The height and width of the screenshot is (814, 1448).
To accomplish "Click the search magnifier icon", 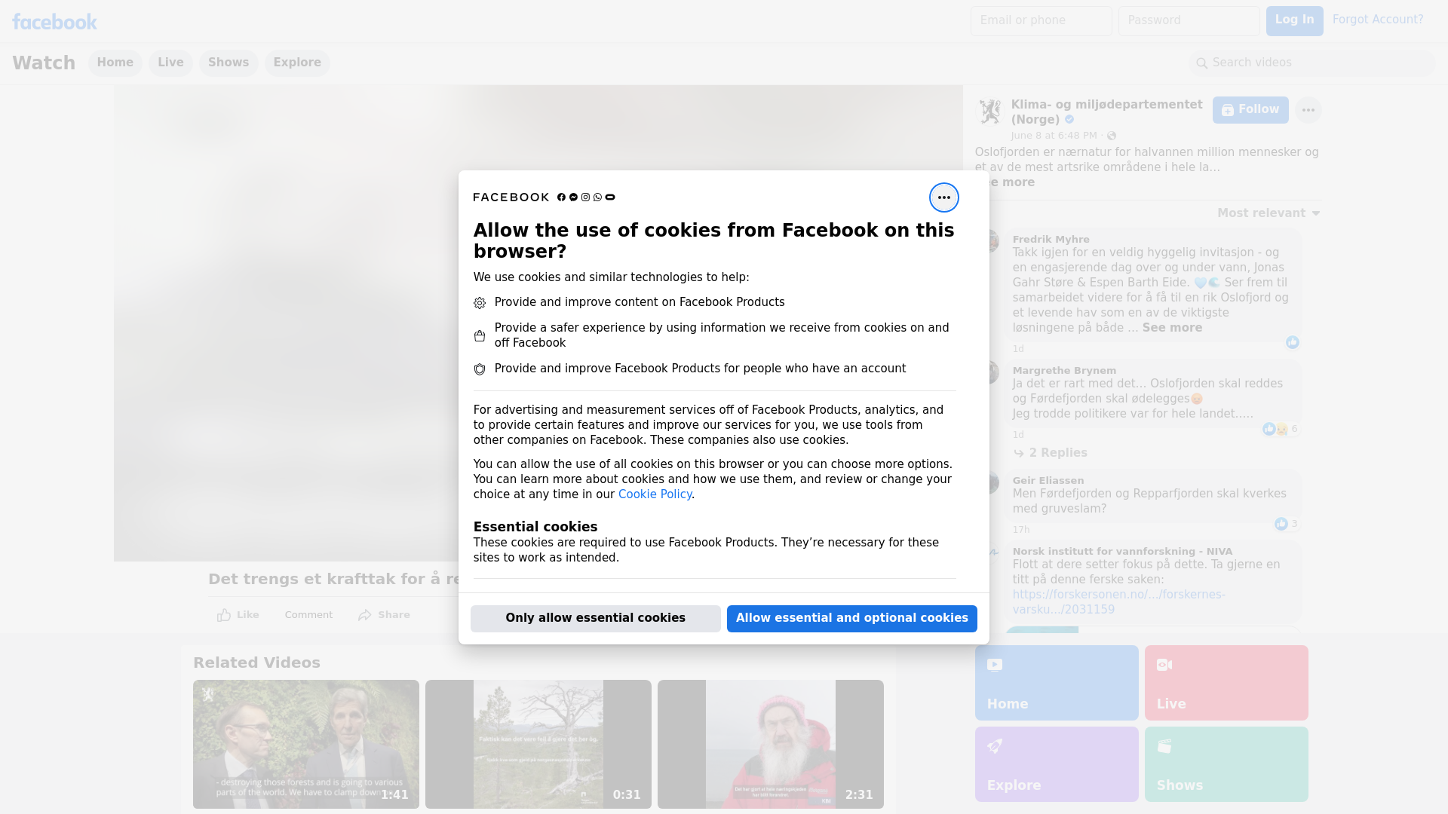I will (1201, 63).
